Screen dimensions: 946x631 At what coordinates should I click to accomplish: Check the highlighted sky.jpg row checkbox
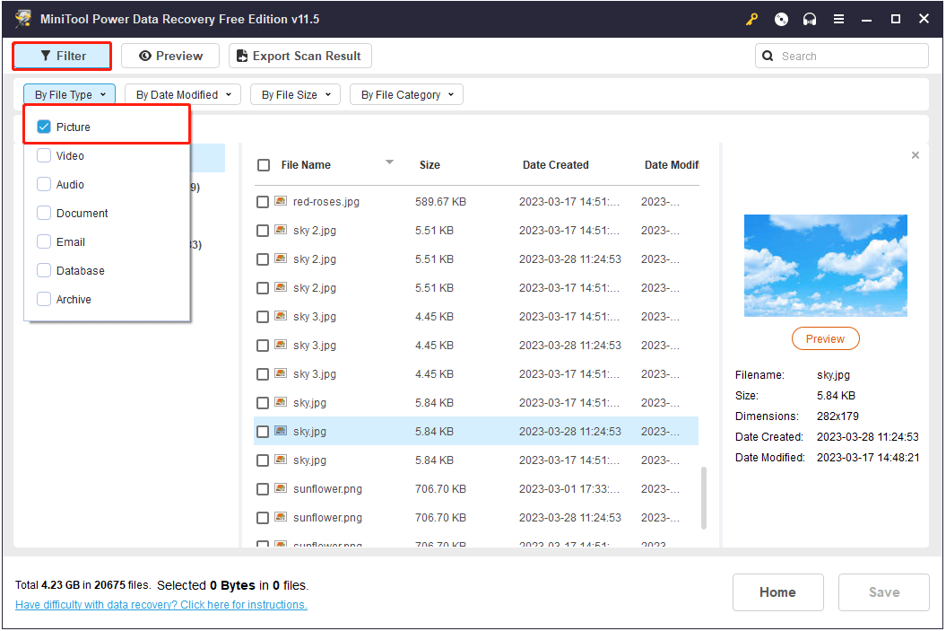tap(263, 432)
